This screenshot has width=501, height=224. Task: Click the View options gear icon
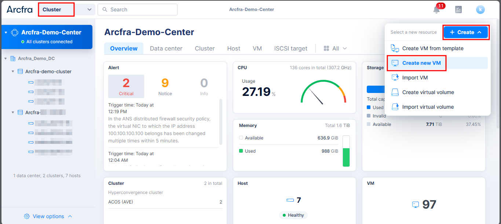click(x=27, y=216)
